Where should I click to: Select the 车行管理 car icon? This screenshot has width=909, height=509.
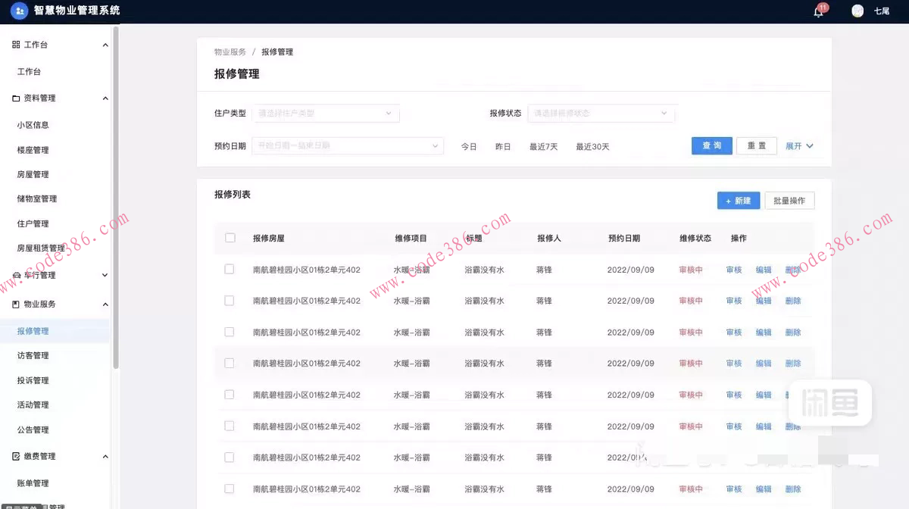(x=17, y=275)
